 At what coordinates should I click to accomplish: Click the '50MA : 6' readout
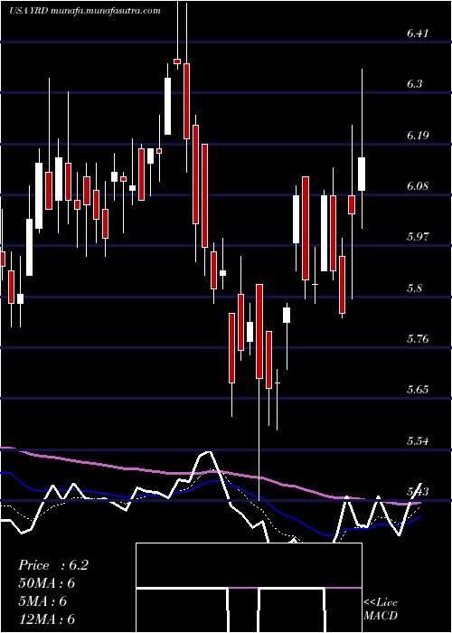tap(46, 583)
